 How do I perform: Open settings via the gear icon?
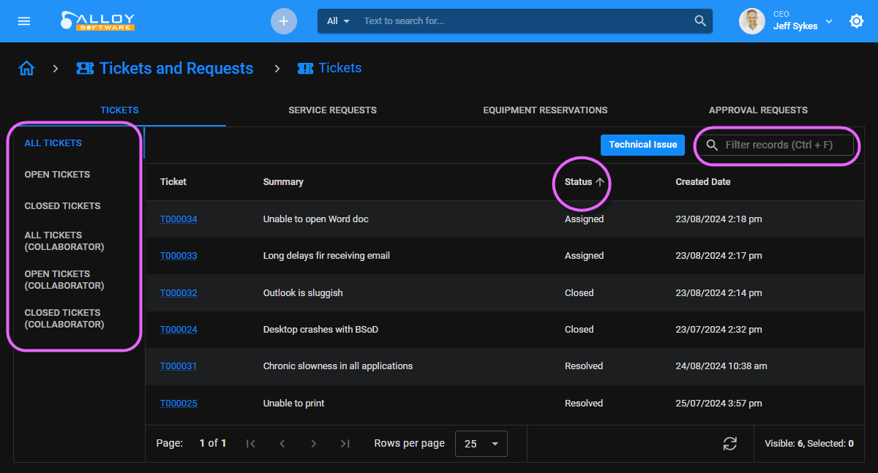point(857,21)
